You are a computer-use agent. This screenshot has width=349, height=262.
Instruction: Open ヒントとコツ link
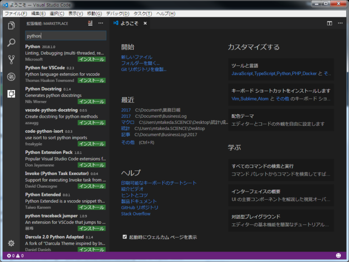135,195
